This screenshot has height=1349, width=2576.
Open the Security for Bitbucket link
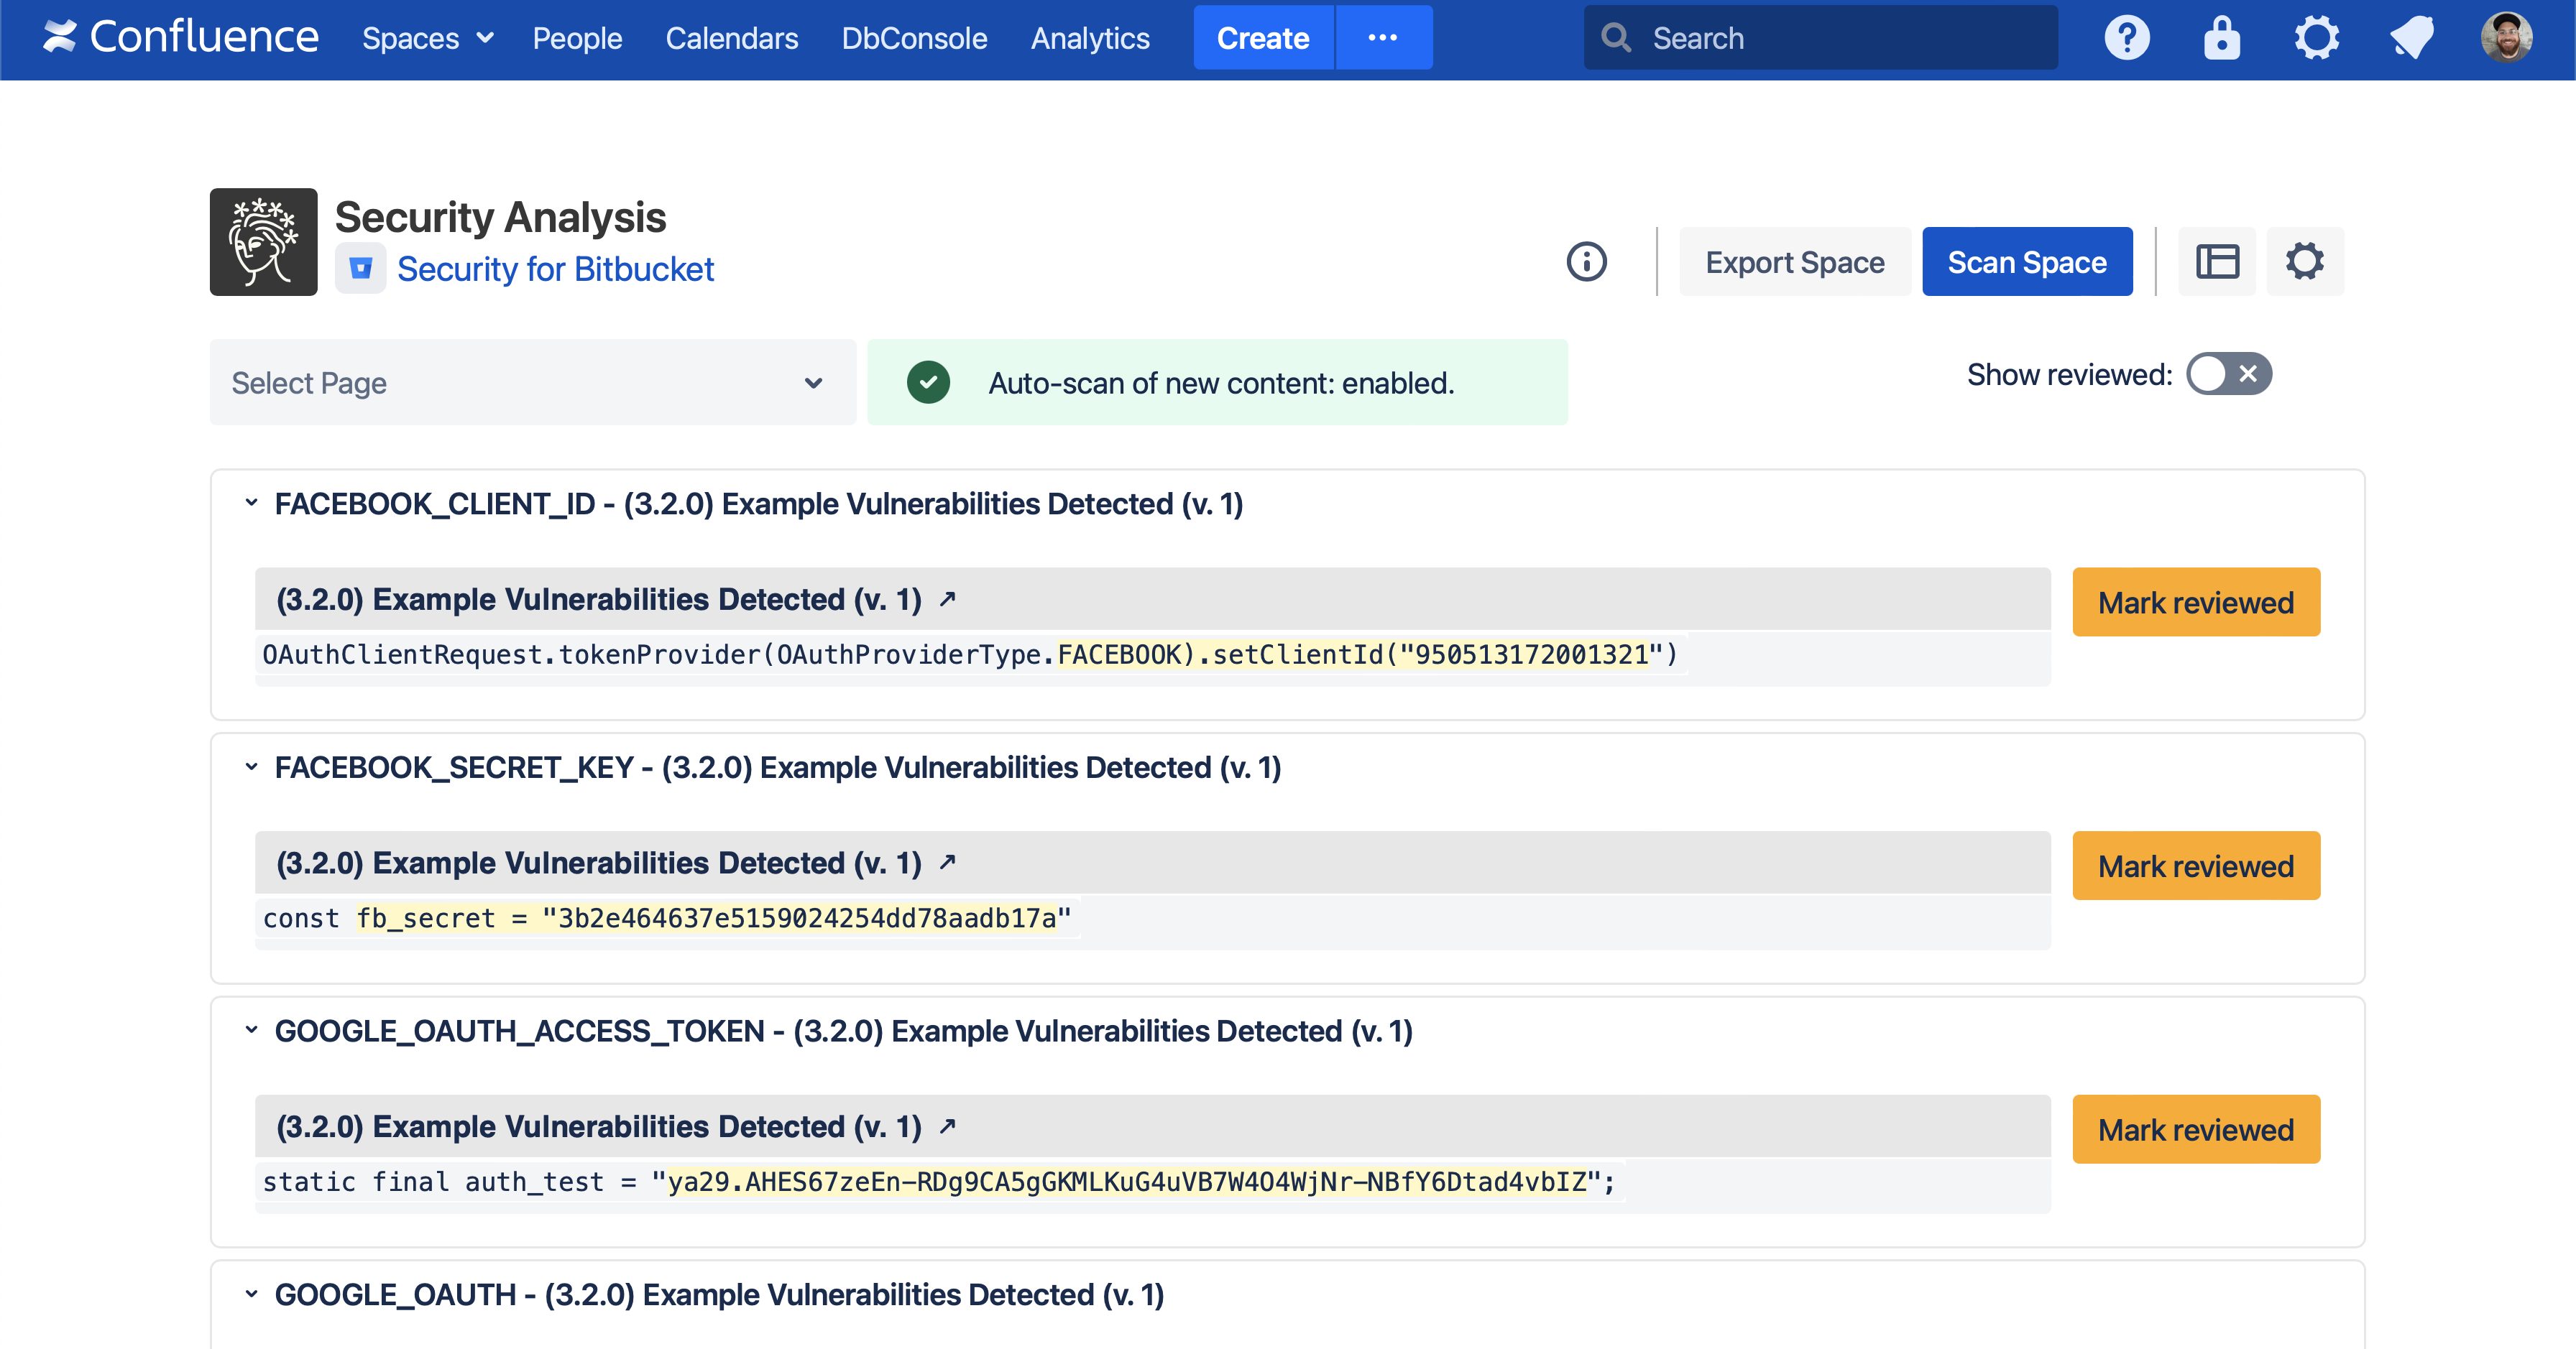(555, 269)
